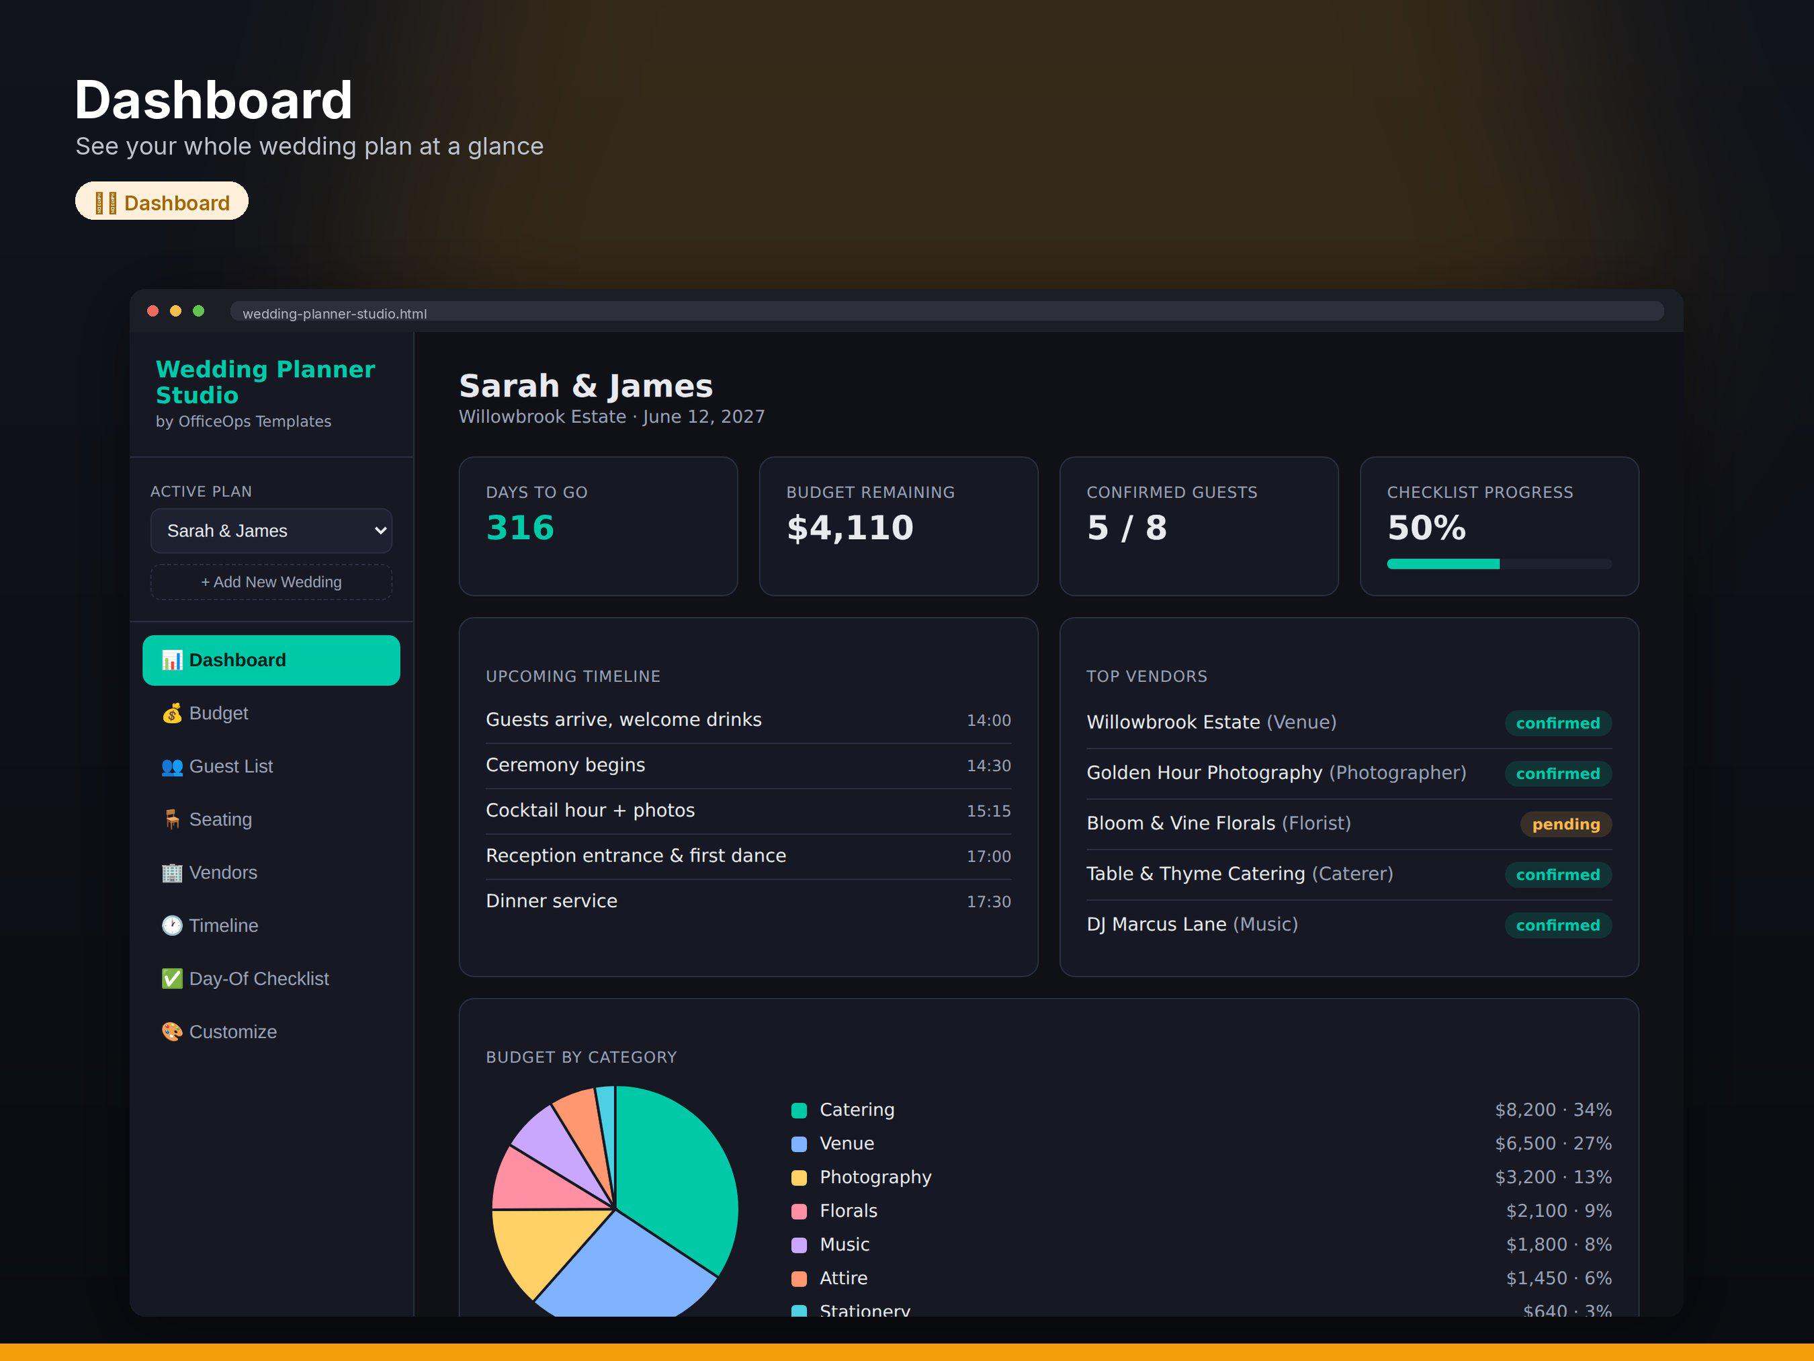Click the pending badge for Bloom & Vine Florals
The width and height of the screenshot is (1814, 1361).
point(1565,825)
